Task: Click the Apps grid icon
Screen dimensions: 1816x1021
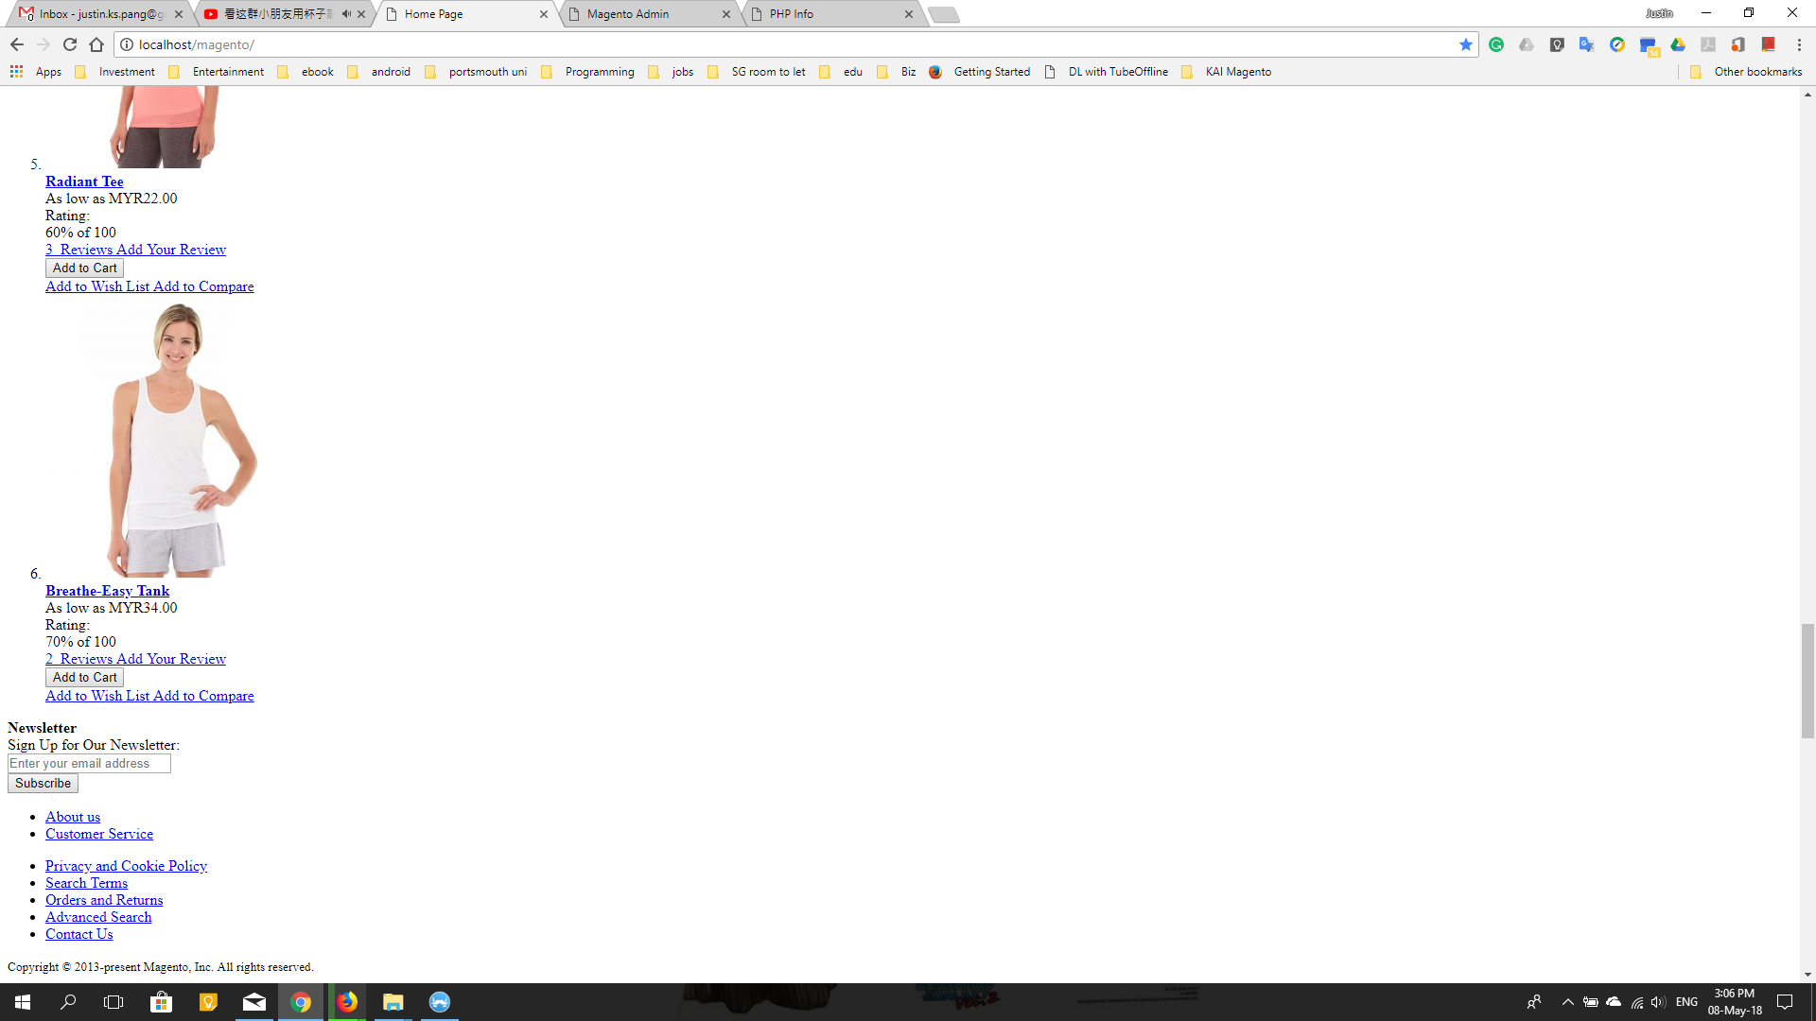Action: (16, 72)
